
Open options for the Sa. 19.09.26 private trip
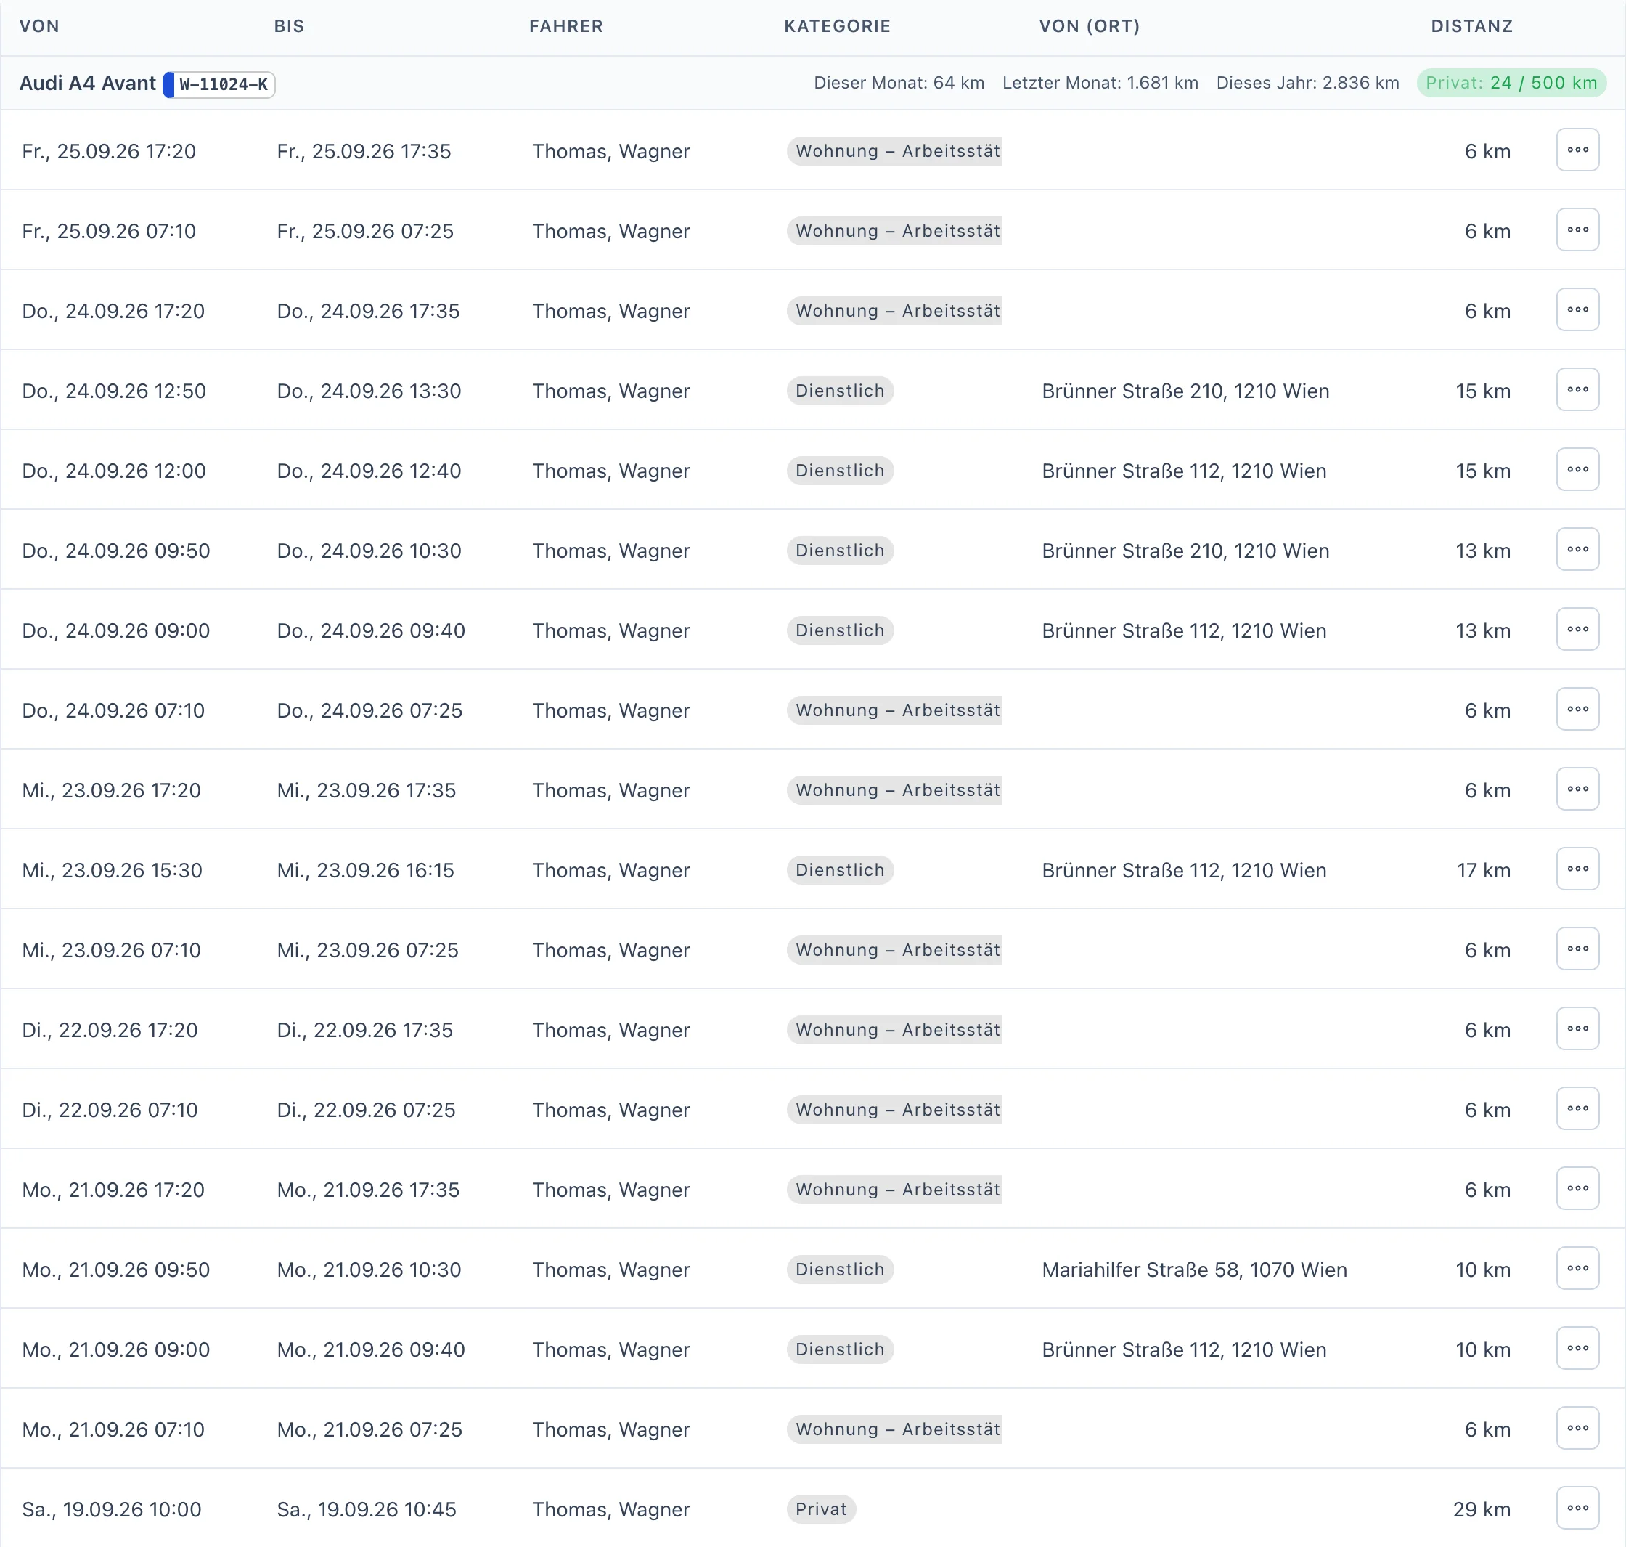[x=1577, y=1509]
